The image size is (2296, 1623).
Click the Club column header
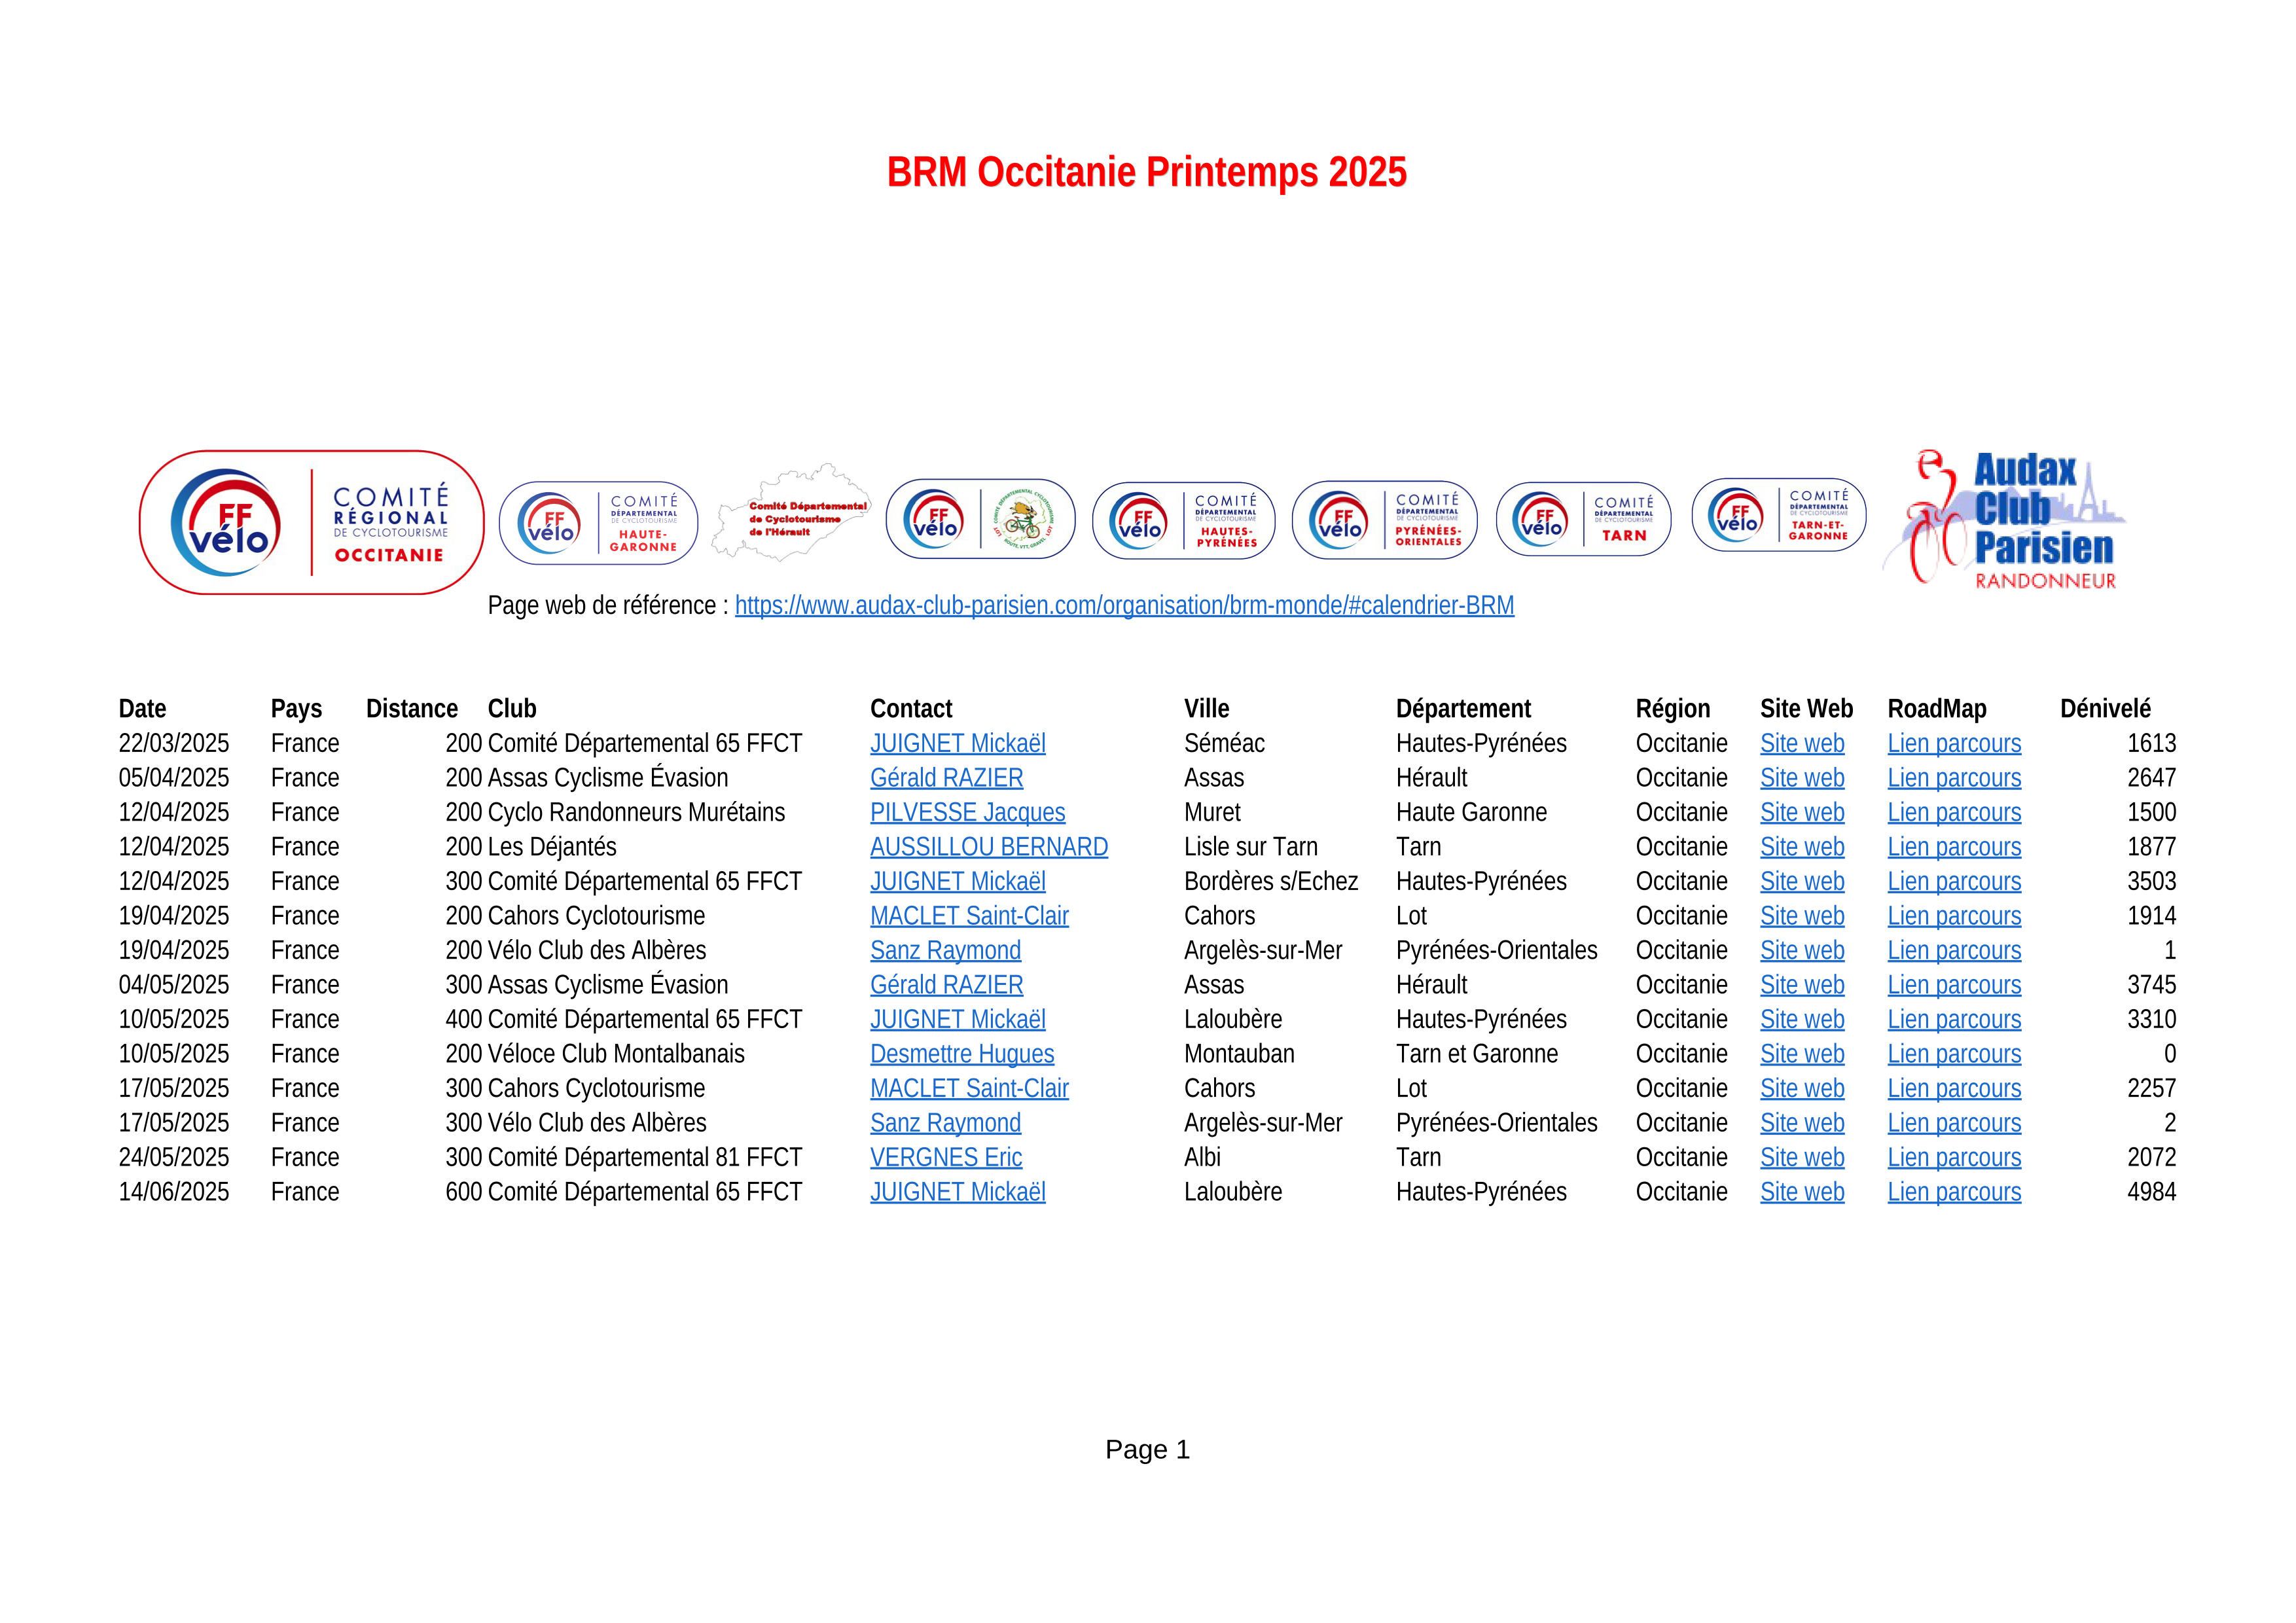tap(512, 709)
